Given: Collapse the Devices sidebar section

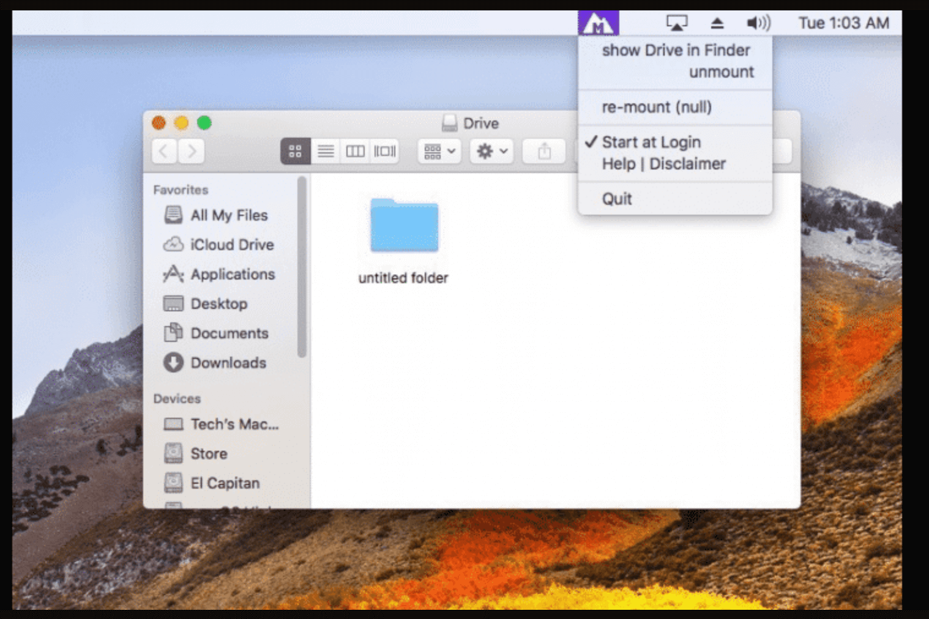Looking at the screenshot, I should point(176,398).
